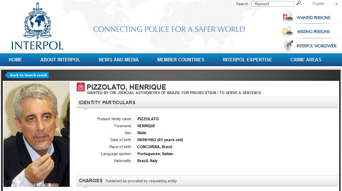Image resolution: width=342 pixels, height=191 pixels.
Task: Click the 'Place of birth :' label
Action: point(121,147)
